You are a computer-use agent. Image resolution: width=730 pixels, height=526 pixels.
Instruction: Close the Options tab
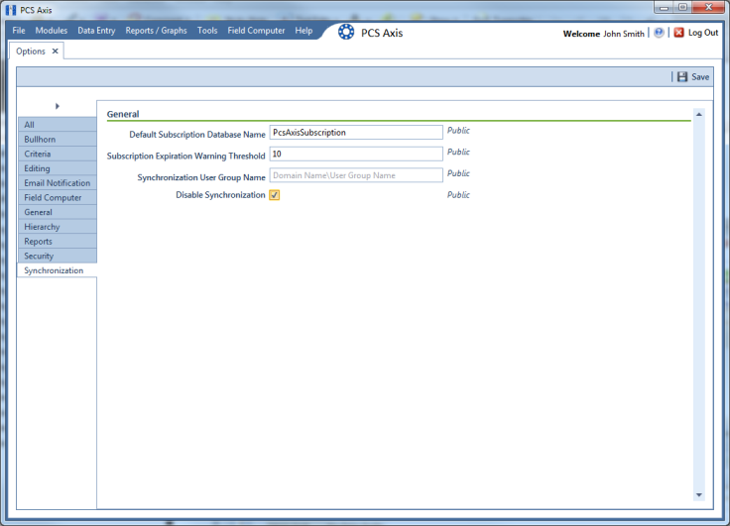pyautogui.click(x=55, y=52)
